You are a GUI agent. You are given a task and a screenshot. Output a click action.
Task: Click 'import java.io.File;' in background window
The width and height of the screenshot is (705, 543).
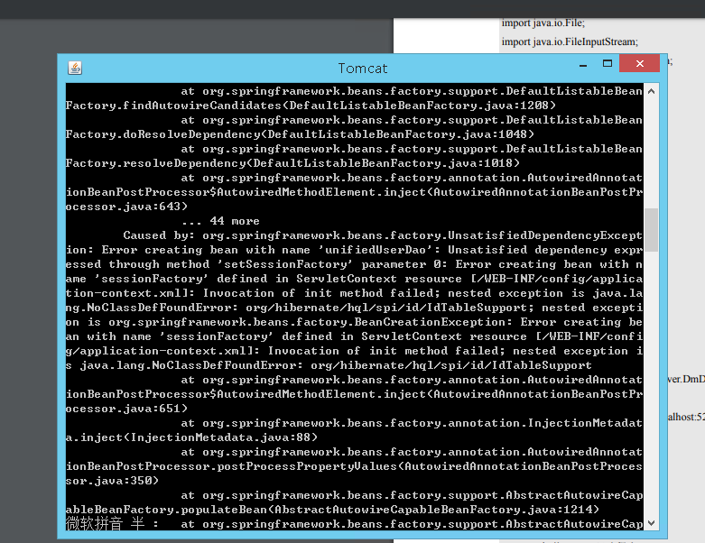click(x=543, y=23)
